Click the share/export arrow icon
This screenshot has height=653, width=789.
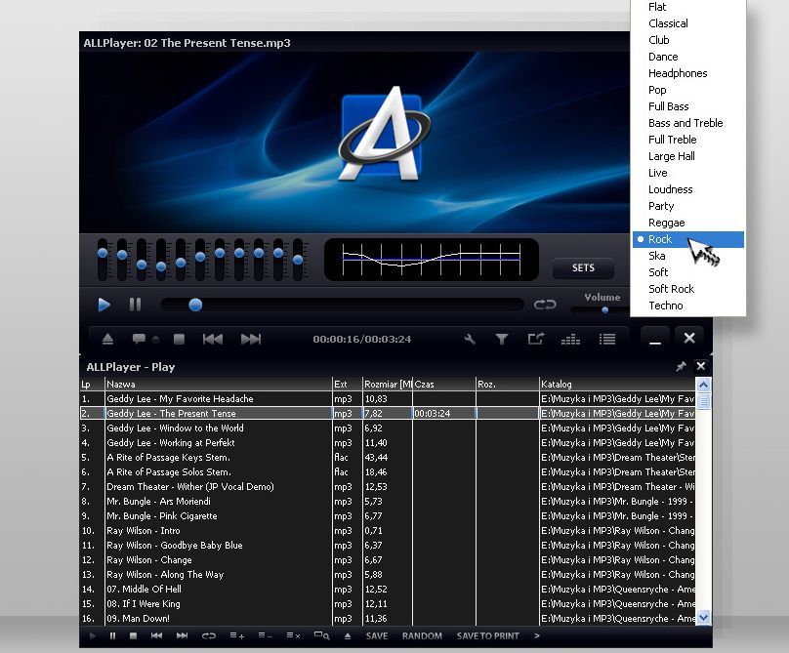point(536,339)
